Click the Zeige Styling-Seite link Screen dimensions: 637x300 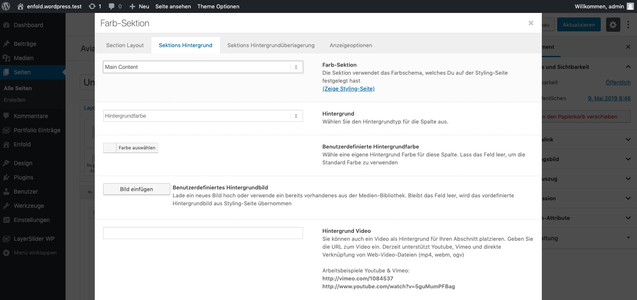coord(349,88)
